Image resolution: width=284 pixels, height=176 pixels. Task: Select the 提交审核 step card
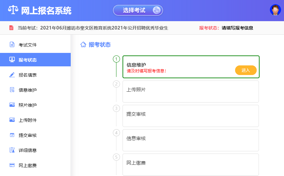pos(190,116)
